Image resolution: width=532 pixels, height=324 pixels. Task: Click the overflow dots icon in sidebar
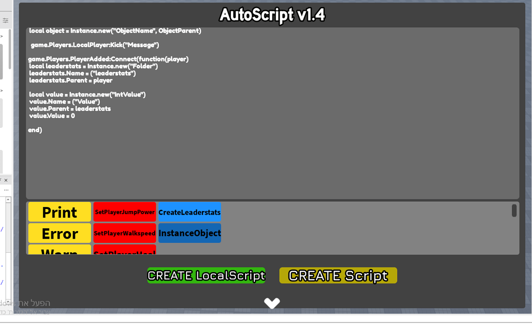click(6, 189)
